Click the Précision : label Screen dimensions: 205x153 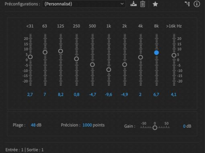(x=71, y=125)
